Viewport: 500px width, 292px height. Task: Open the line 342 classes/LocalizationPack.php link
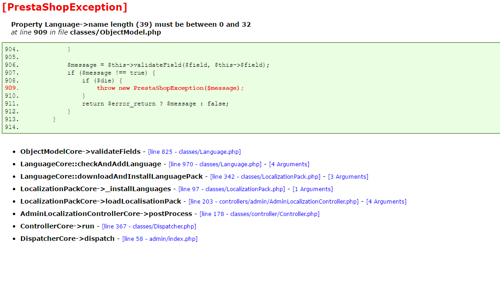pyautogui.click(x=265, y=177)
